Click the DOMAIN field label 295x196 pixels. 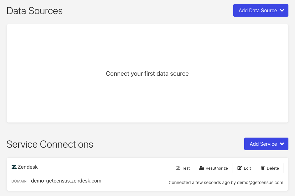click(19, 181)
